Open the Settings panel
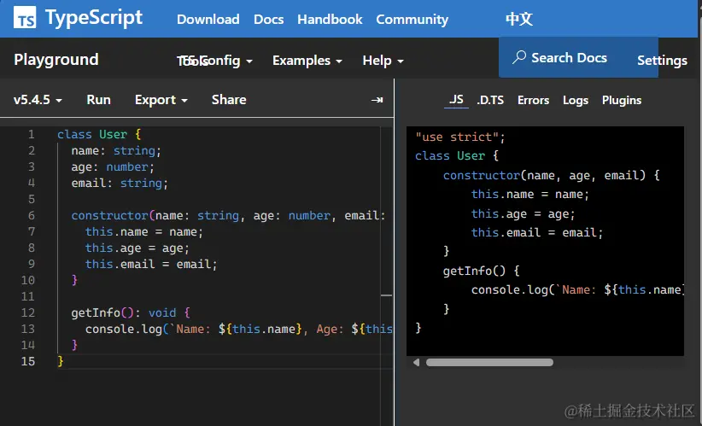Image resolution: width=702 pixels, height=426 pixels. coord(662,61)
